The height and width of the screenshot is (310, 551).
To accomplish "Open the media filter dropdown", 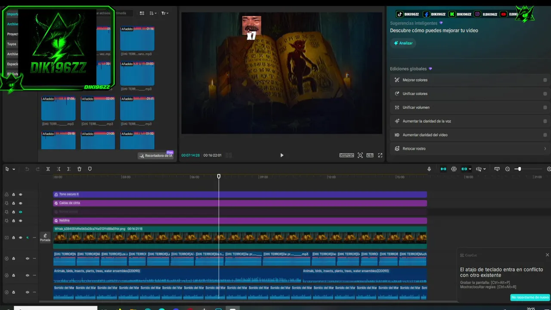I will coord(165,13).
